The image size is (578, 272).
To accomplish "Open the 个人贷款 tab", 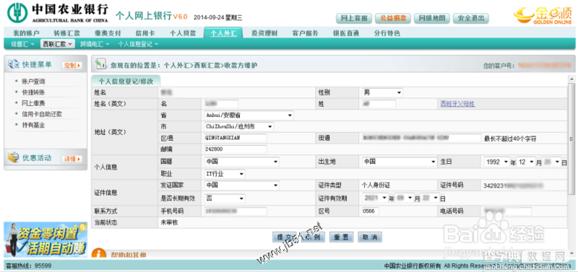I will click(x=183, y=33).
